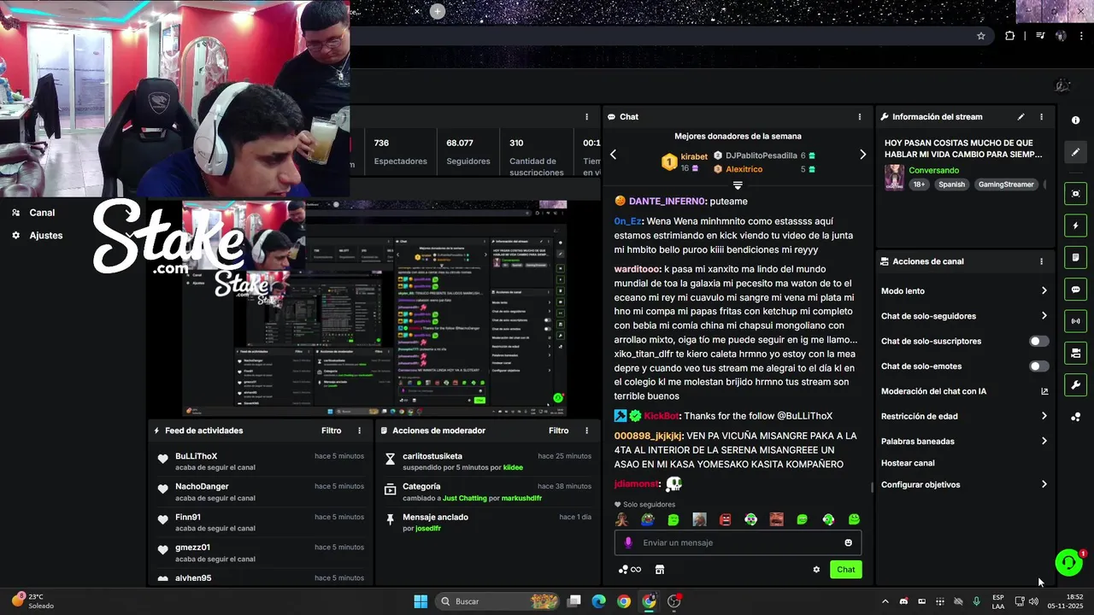The image size is (1094, 615).
Task: Click josedlfr pinned message author
Action: 427,529
